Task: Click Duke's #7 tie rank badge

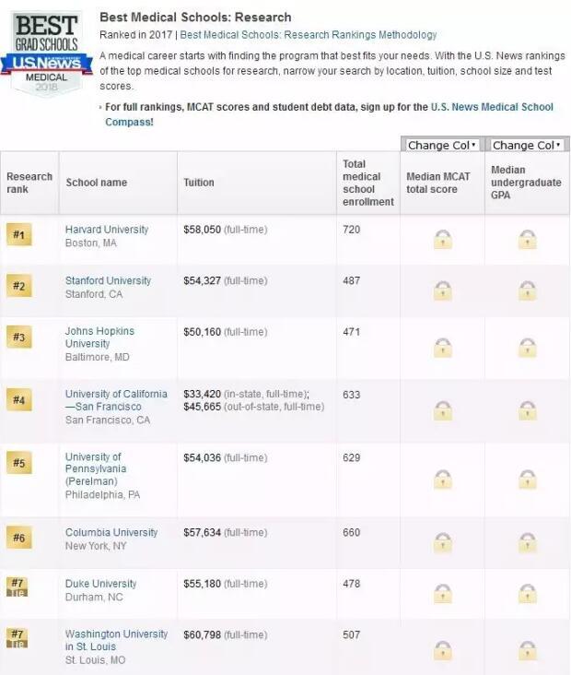Action: pos(17,587)
